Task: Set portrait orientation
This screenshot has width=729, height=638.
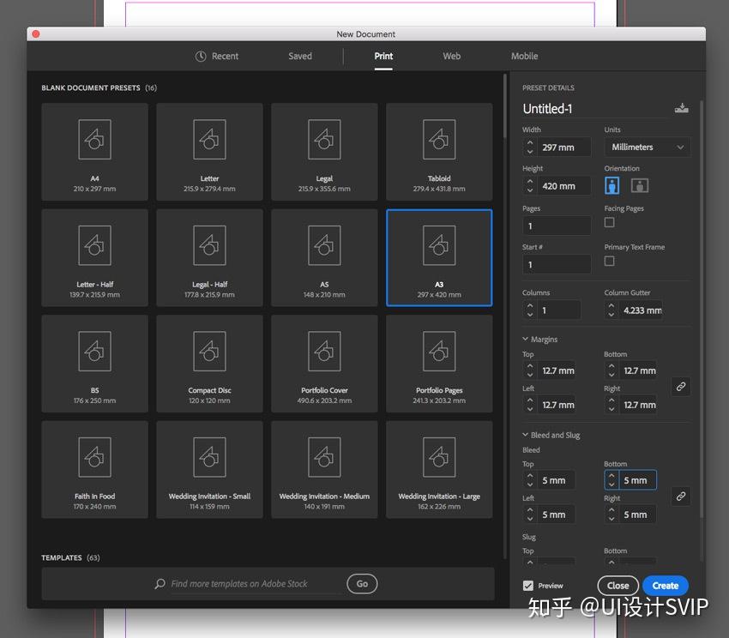Action: click(612, 185)
